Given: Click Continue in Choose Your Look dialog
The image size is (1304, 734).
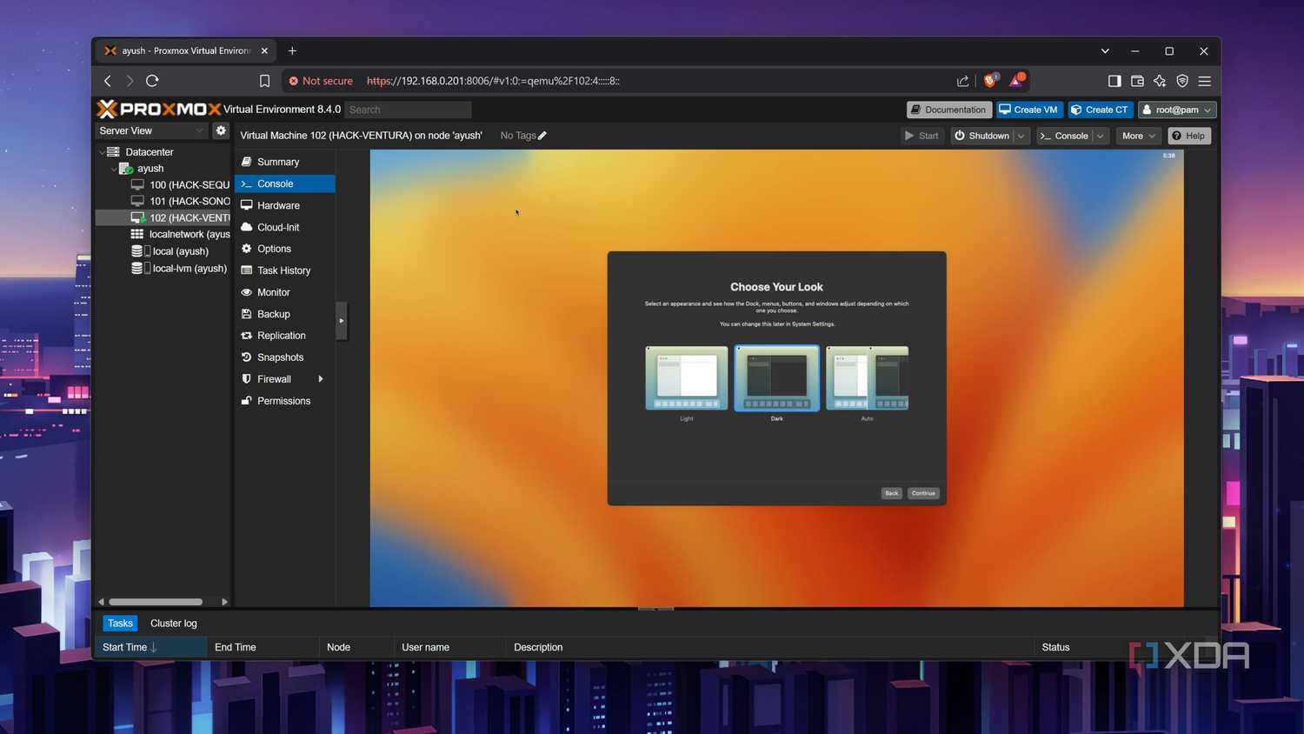Looking at the screenshot, I should click(x=923, y=493).
